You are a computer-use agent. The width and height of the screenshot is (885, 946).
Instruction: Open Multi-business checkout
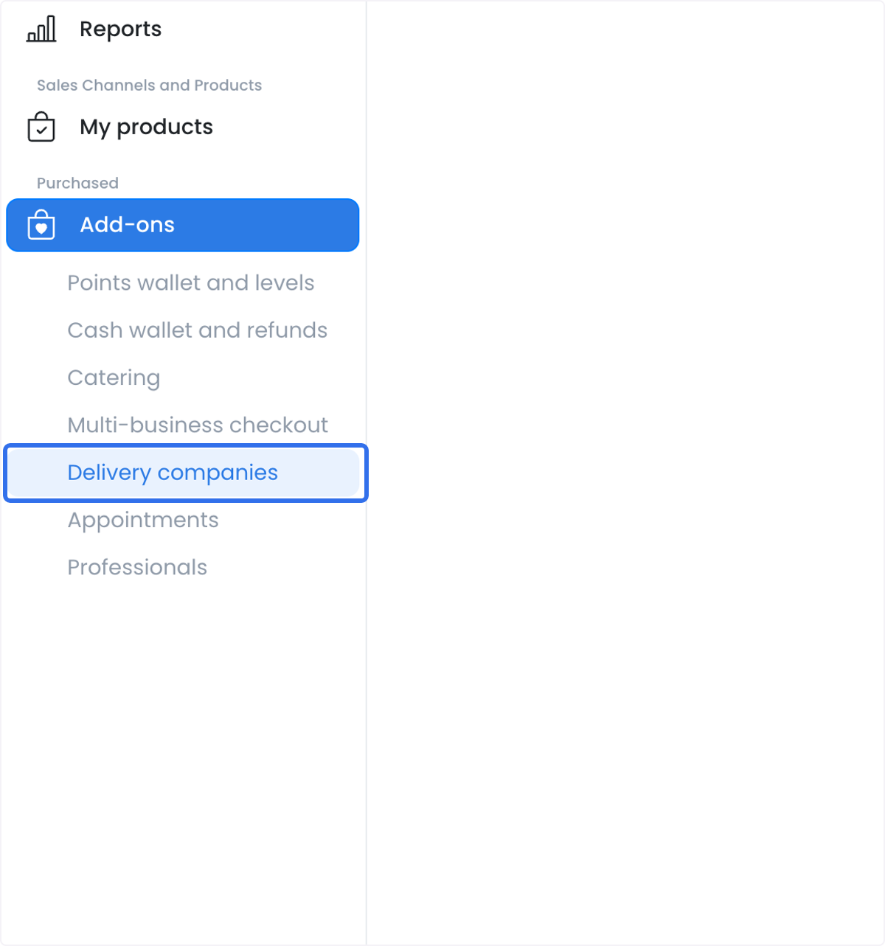(x=198, y=425)
